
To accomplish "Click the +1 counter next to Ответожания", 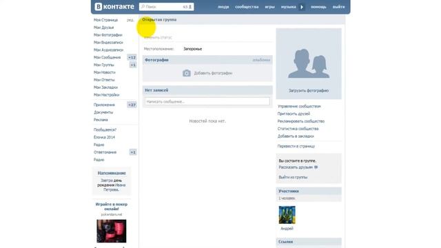I will click(133, 152).
